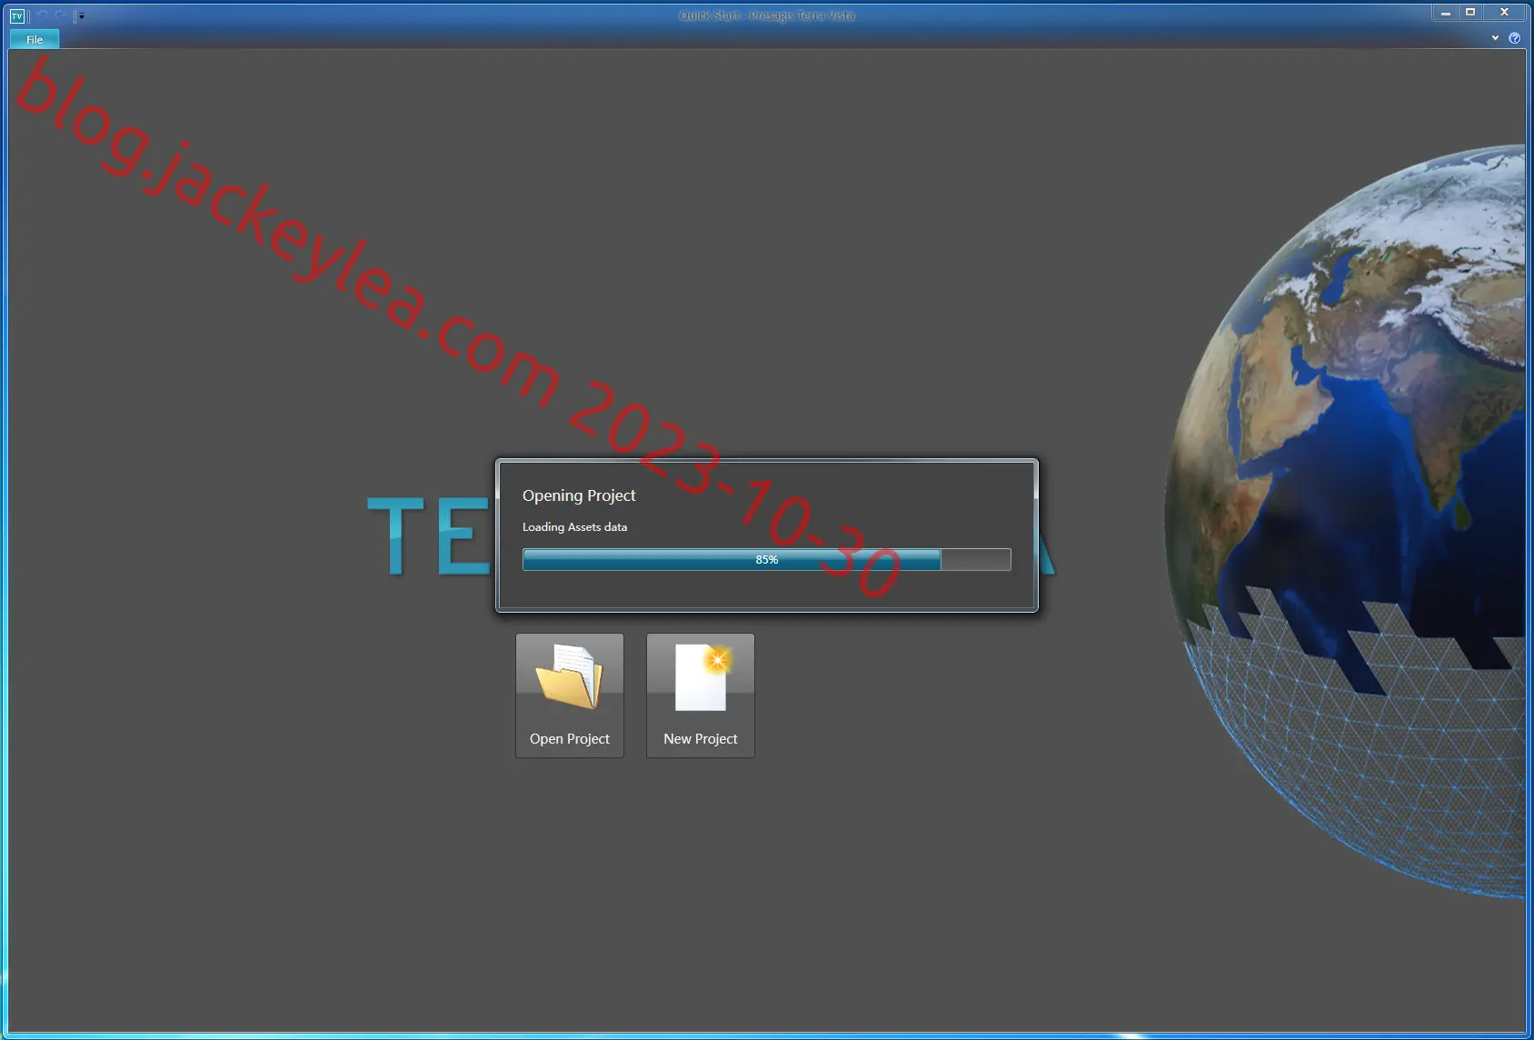Open the File menu tab
This screenshot has height=1040, width=1534.
point(35,39)
